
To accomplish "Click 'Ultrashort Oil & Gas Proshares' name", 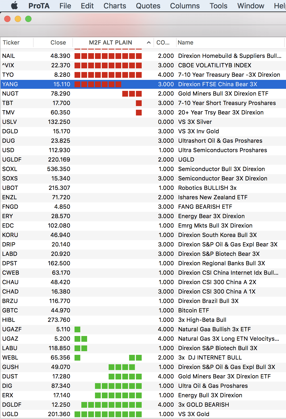I will coord(220,141).
